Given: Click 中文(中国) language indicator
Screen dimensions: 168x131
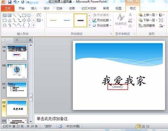Looking at the screenshot, I should coord(73,126).
